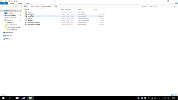The width and height of the screenshot is (178, 100).
Task: Open Compressed folder in navigation pane
Action: pyautogui.click(x=12, y=25)
